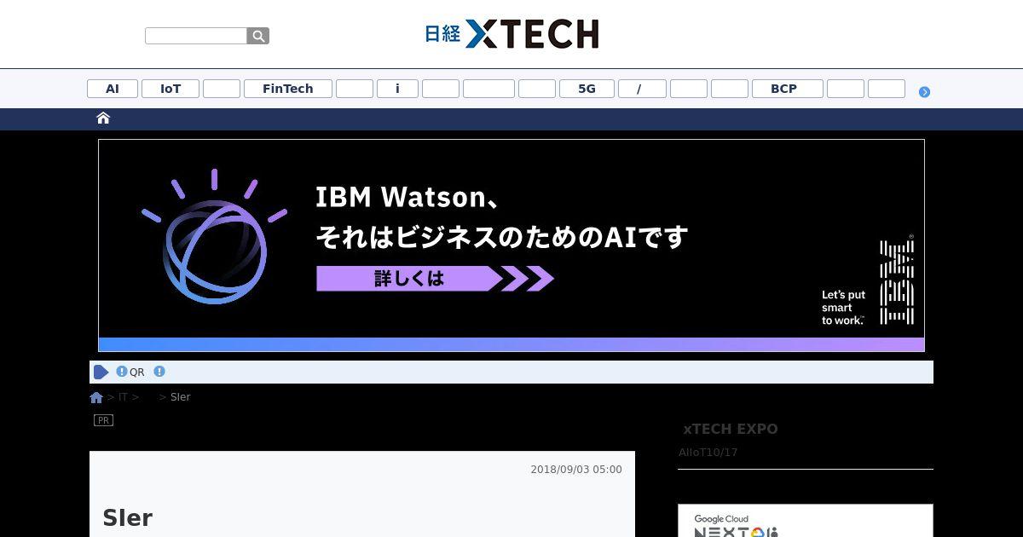Image resolution: width=1023 pixels, height=537 pixels.
Task: Click the SIer article headline
Action: coord(128,518)
